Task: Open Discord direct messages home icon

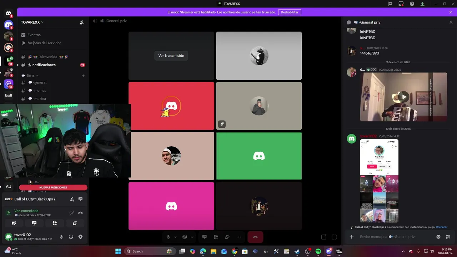Action: point(9,14)
